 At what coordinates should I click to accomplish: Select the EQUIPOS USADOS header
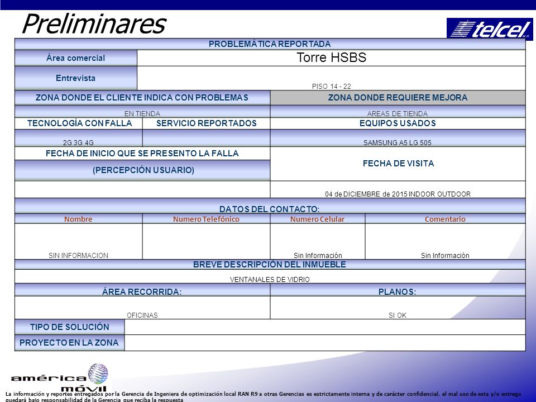(x=398, y=123)
